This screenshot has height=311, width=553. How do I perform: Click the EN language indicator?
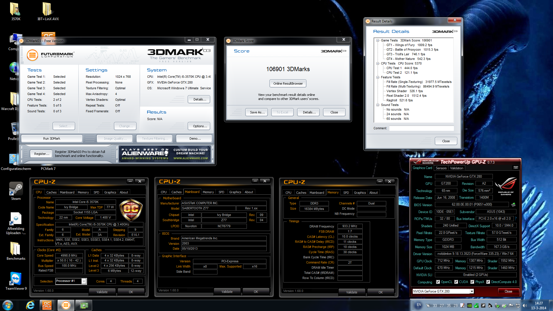(x=419, y=305)
